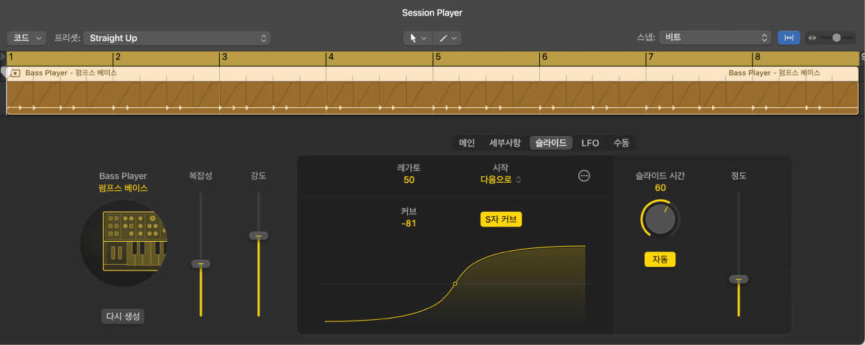Switch to the LFO tab
Image resolution: width=865 pixels, height=345 pixels.
click(590, 143)
